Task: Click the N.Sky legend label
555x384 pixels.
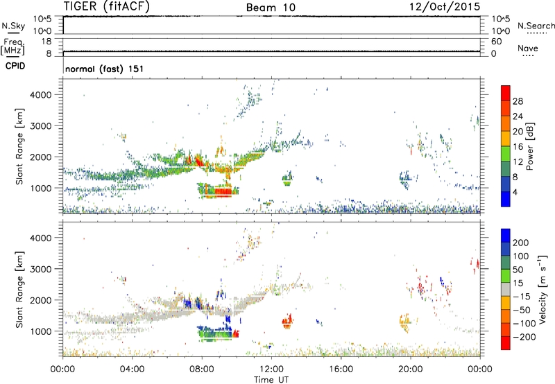Action: [x=13, y=26]
